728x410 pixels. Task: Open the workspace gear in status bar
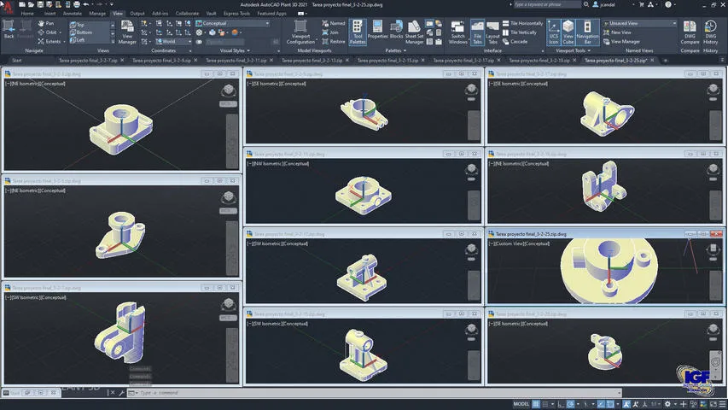pos(667,404)
